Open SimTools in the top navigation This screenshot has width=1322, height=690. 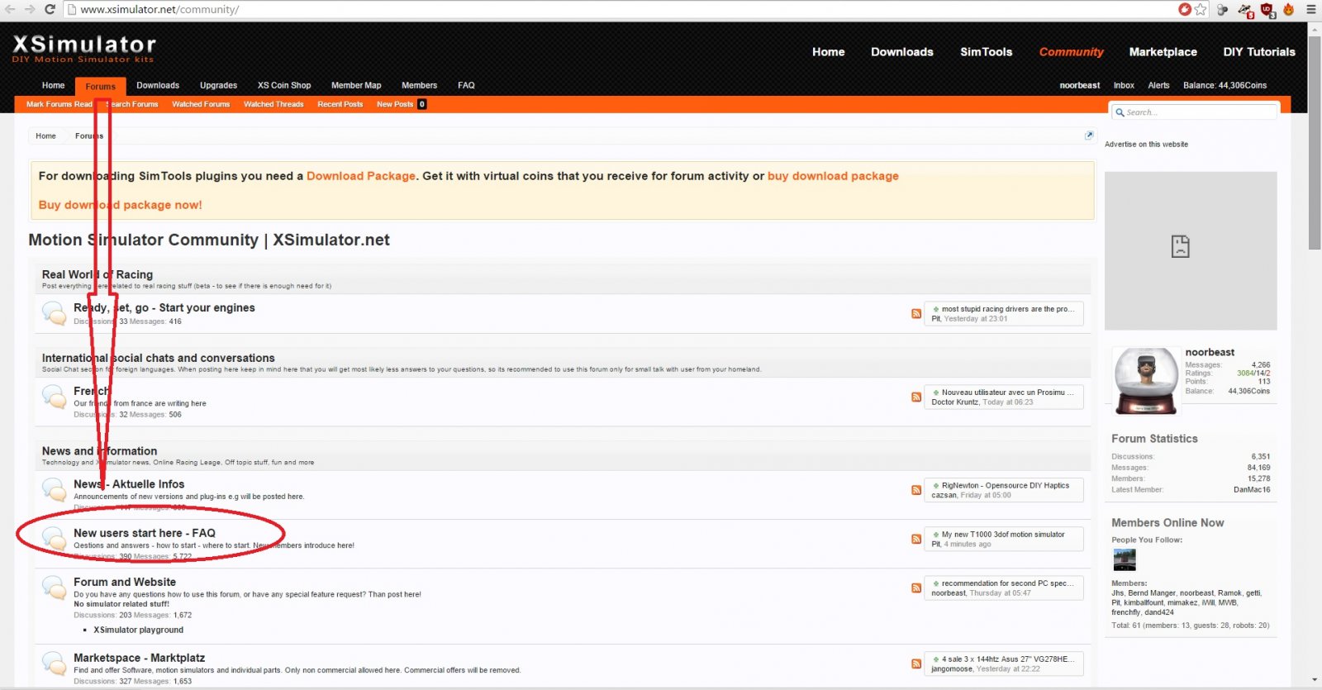pos(986,52)
